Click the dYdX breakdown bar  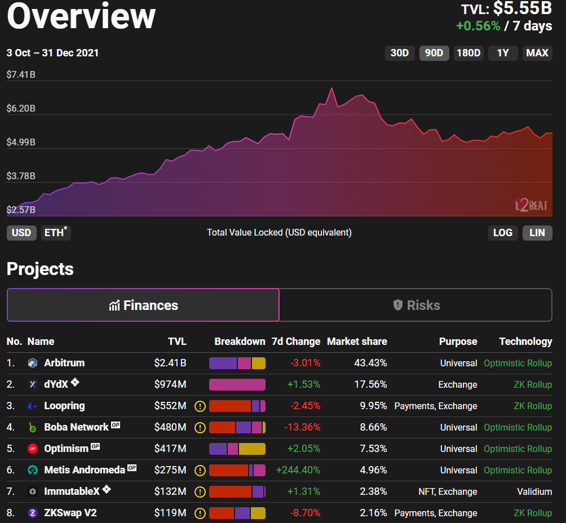point(237,385)
